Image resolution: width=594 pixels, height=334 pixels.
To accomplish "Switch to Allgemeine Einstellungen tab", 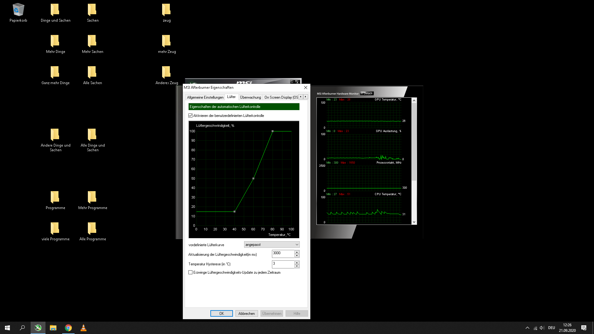I will pyautogui.click(x=205, y=97).
